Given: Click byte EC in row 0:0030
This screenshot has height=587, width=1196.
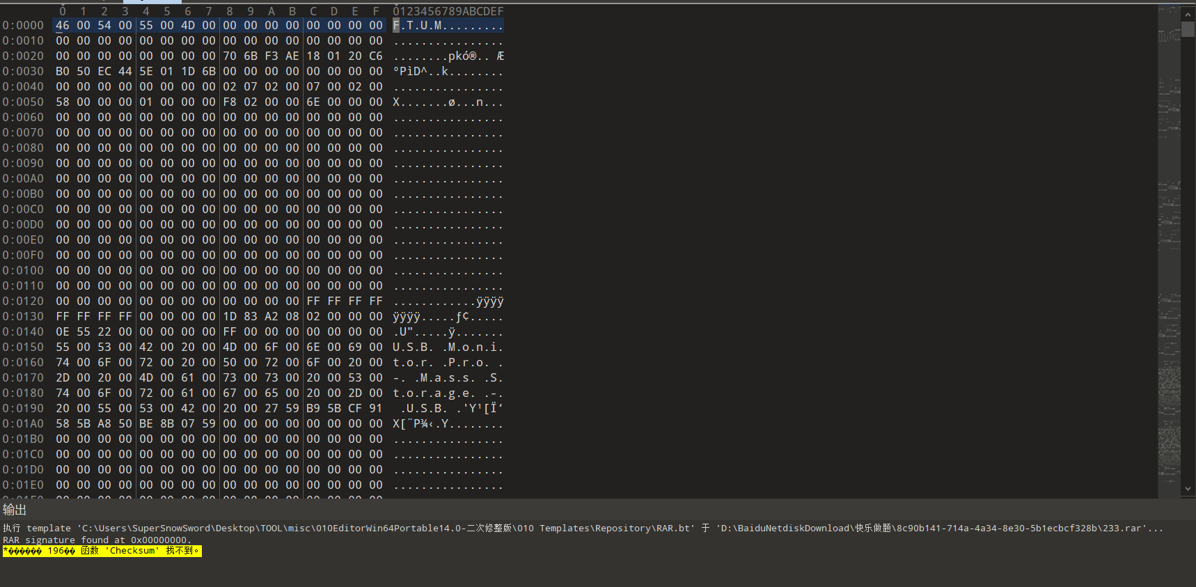Looking at the screenshot, I should pyautogui.click(x=104, y=71).
